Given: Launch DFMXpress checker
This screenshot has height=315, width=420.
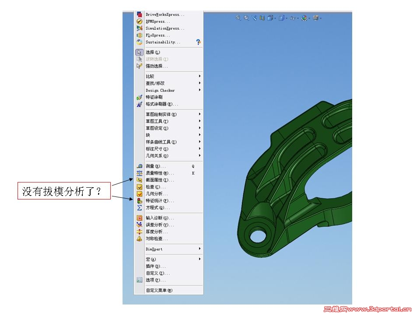Looking at the screenshot, I should [x=168, y=21].
